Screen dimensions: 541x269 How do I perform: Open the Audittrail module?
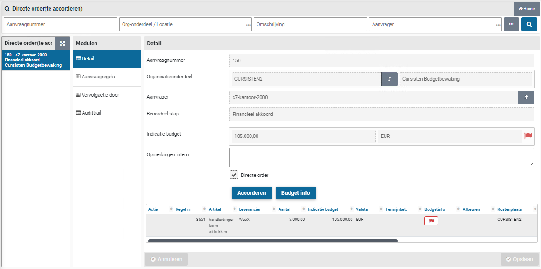click(106, 113)
